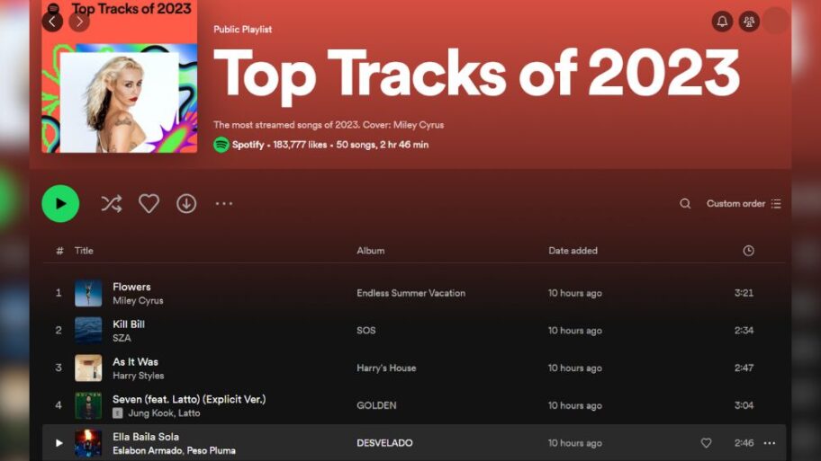This screenshot has width=821, height=461.
Task: Open the Eslabon Armado artist link
Action: 147,450
